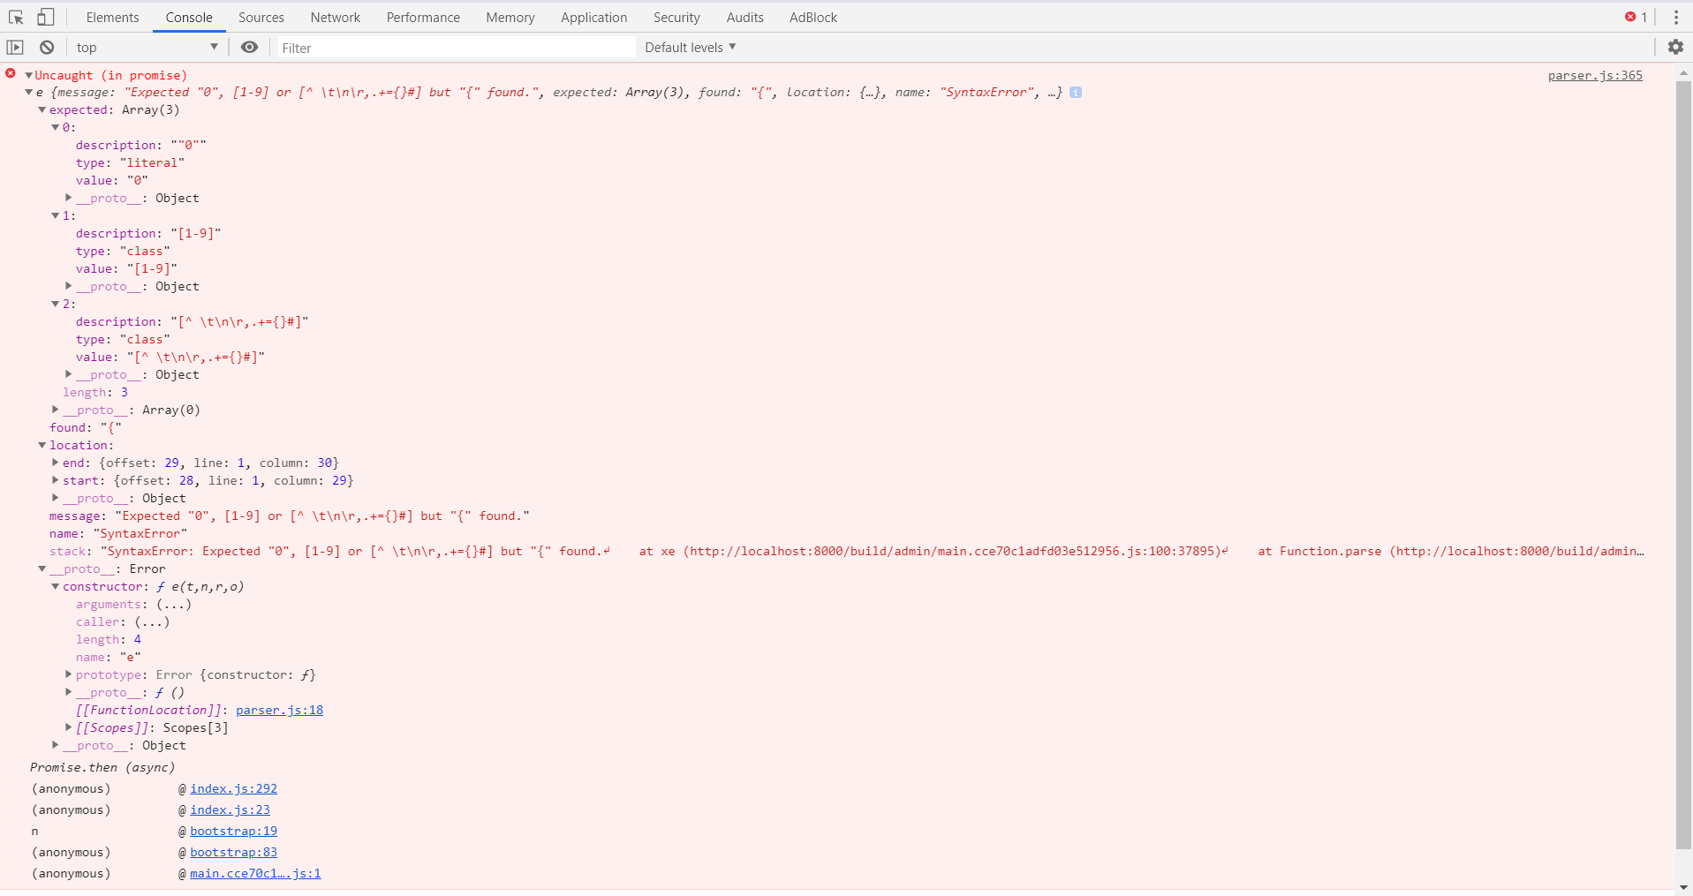The height and width of the screenshot is (896, 1693).
Task: Open index.js:23 stack link
Action: (230, 809)
